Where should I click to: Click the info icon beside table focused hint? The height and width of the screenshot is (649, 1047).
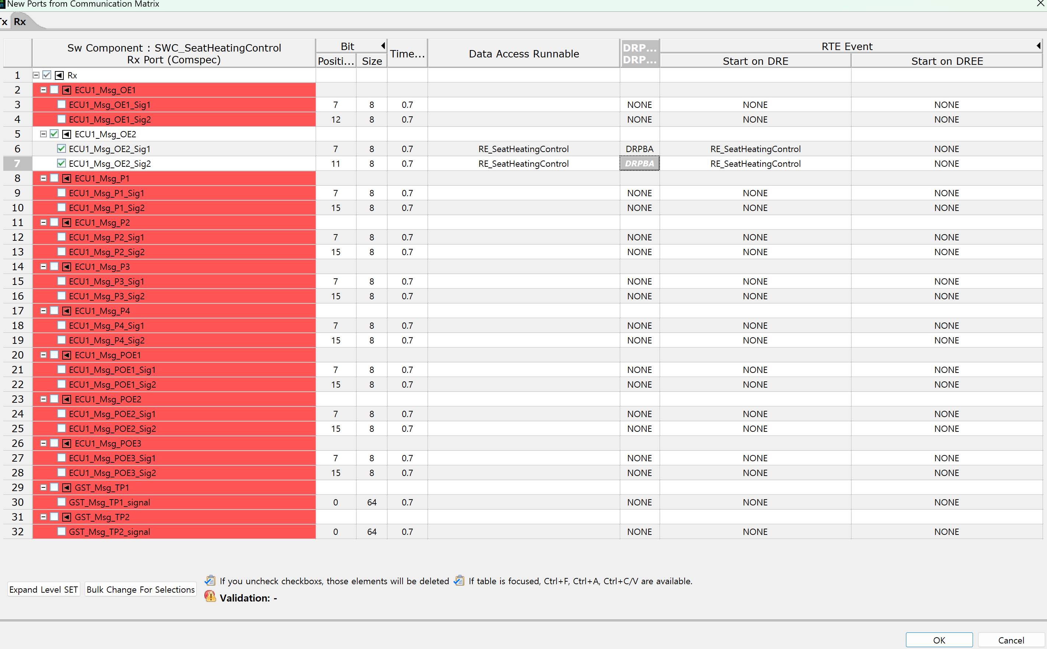click(459, 581)
